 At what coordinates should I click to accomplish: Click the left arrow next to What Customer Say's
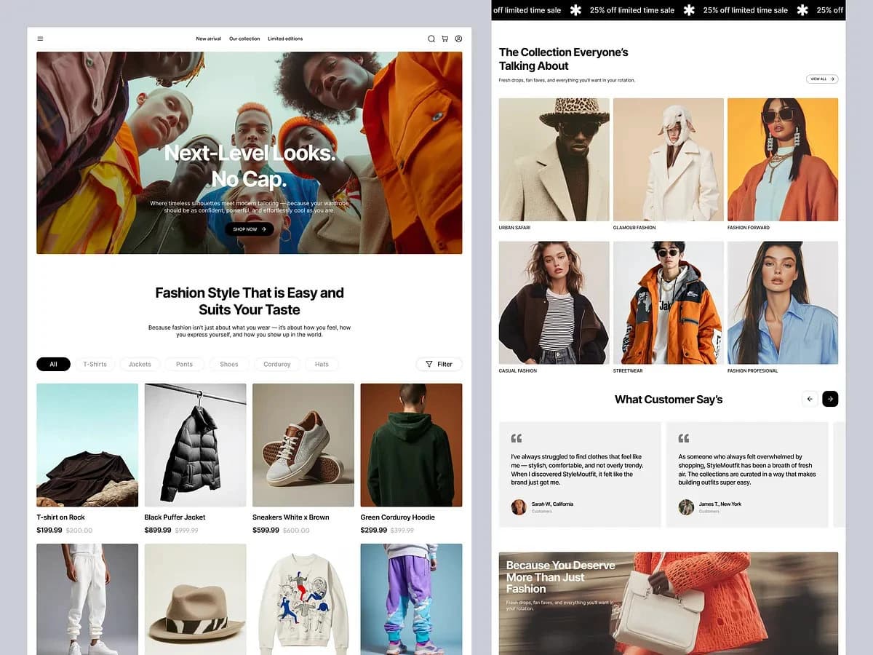pyautogui.click(x=810, y=399)
